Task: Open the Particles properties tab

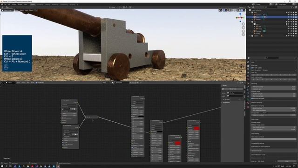Action: click(x=248, y=90)
